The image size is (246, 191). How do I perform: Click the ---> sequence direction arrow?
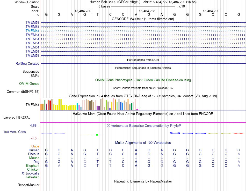pos(37,15)
